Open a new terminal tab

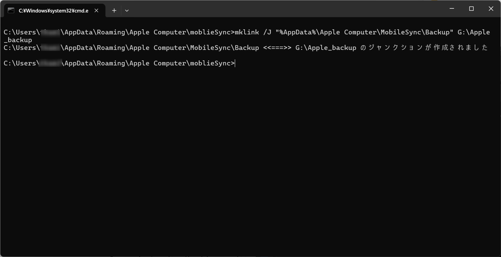point(114,10)
